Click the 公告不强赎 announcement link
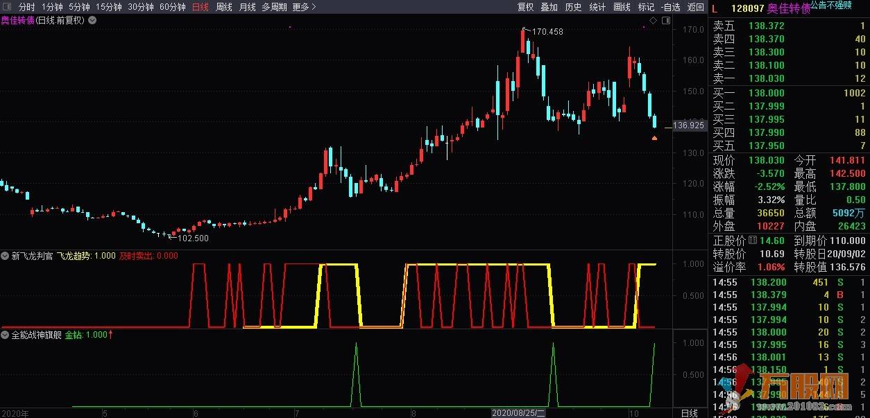This screenshot has height=418, width=870. (x=832, y=6)
